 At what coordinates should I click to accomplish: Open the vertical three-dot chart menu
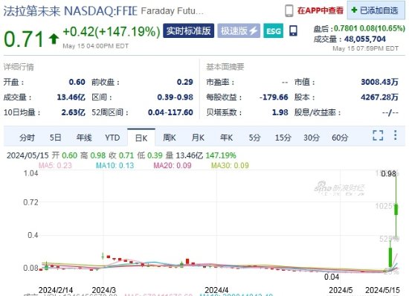(x=396, y=135)
